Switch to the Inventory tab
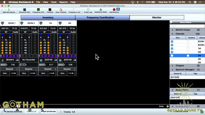 [x=48, y=18]
